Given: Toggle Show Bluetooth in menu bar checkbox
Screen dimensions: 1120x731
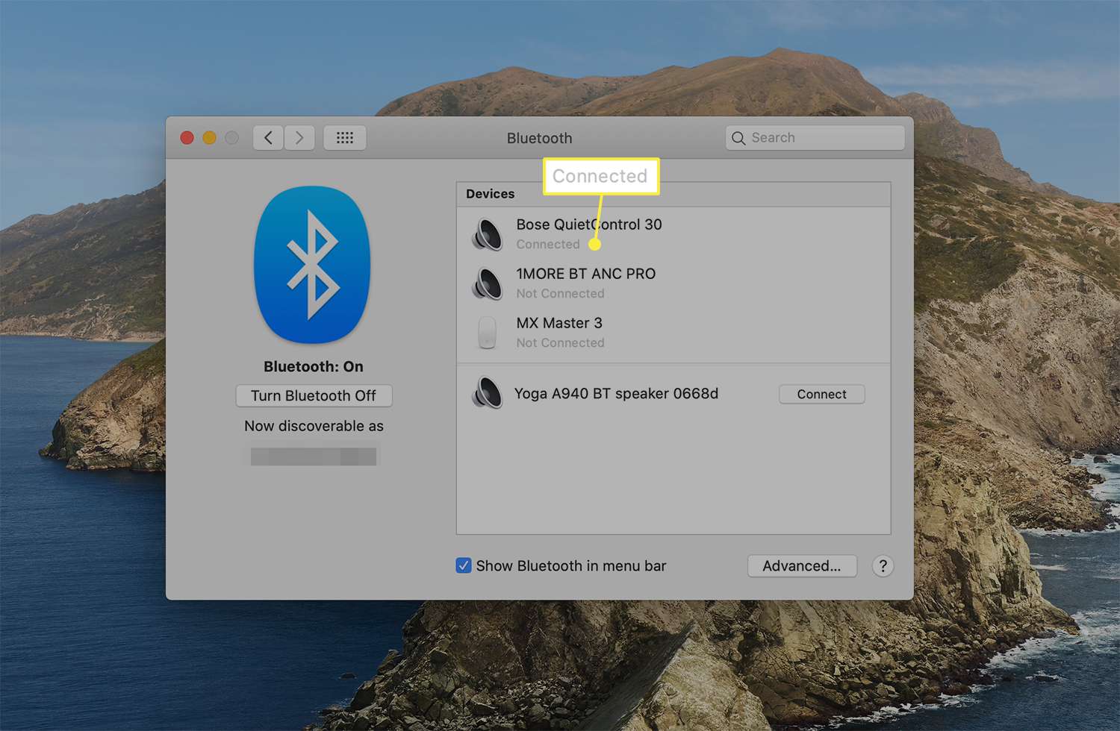Looking at the screenshot, I should point(464,565).
